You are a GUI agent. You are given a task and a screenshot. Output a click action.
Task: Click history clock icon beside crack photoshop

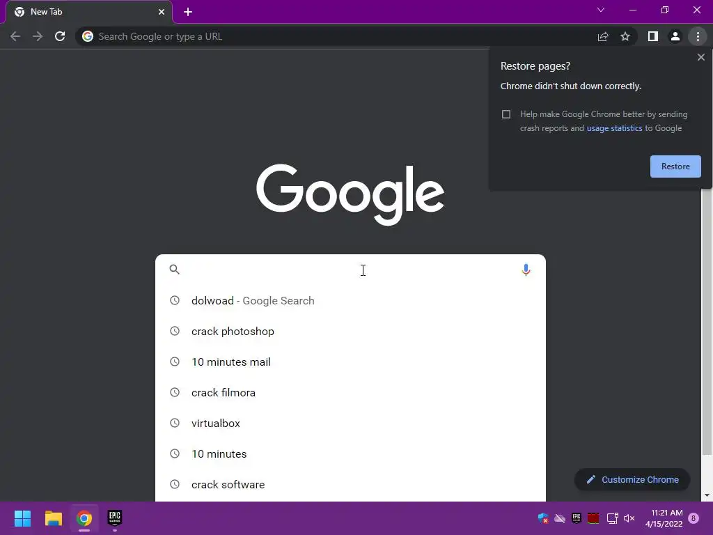(x=175, y=331)
